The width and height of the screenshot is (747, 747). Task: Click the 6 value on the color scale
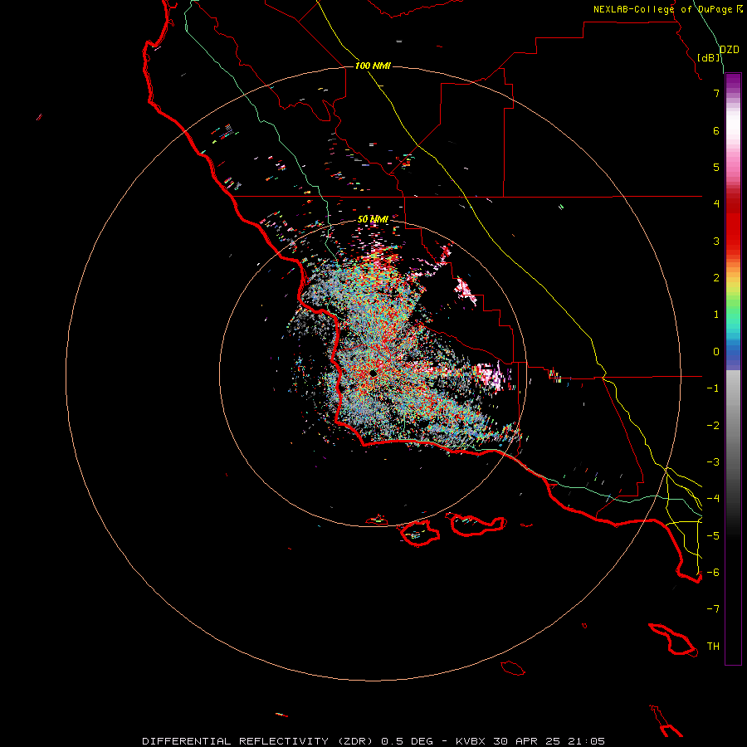pyautogui.click(x=716, y=130)
